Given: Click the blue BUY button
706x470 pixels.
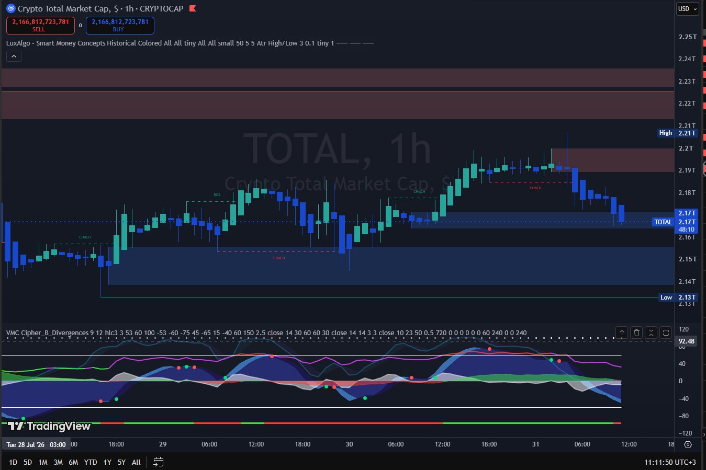Looking at the screenshot, I should coord(120,25).
